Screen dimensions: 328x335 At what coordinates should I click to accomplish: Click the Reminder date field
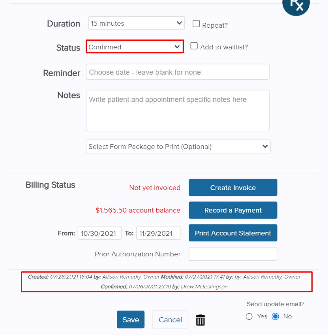[x=178, y=72]
